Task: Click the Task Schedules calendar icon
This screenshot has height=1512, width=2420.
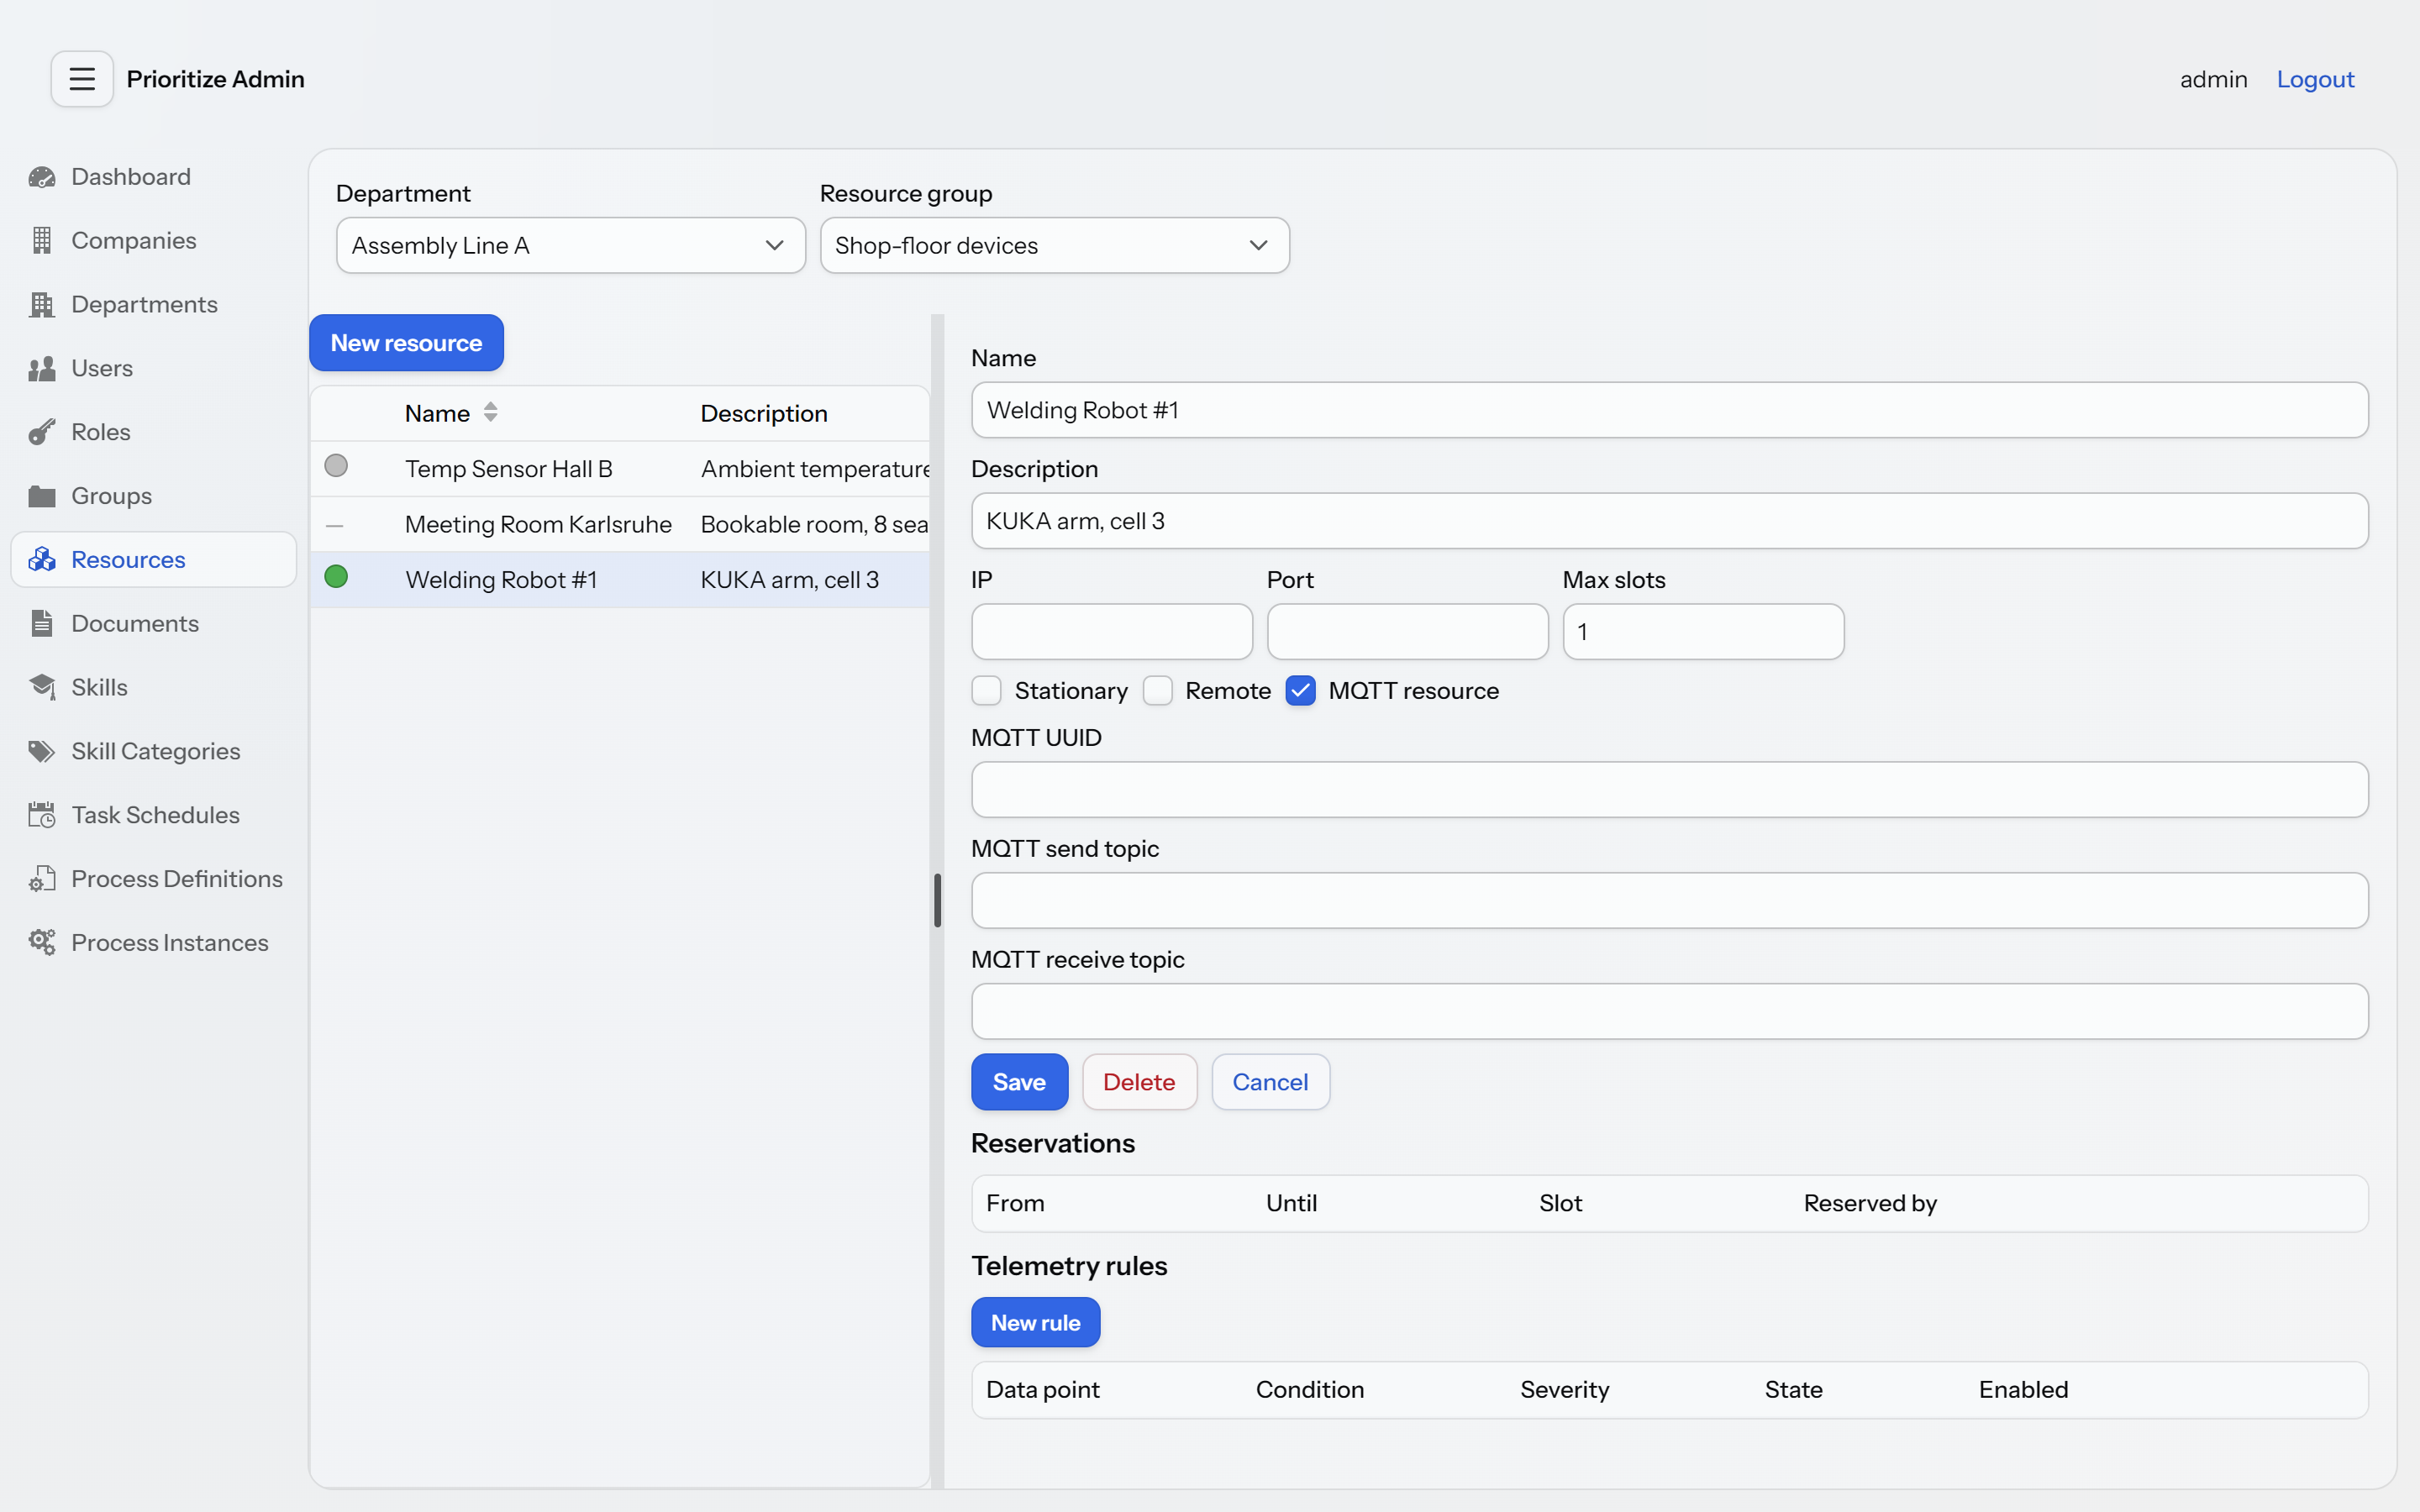Action: [x=42, y=815]
